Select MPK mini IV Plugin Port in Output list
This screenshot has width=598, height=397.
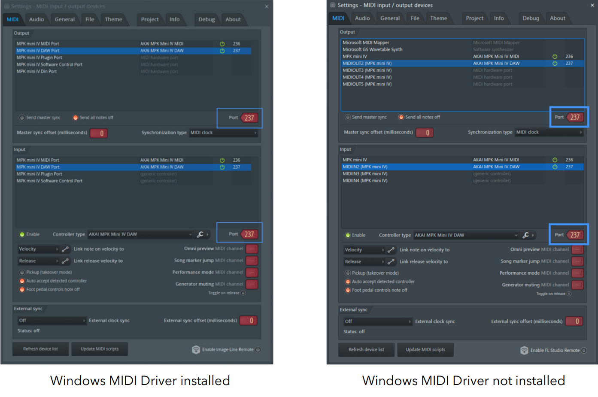133,58
